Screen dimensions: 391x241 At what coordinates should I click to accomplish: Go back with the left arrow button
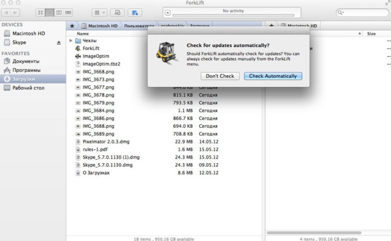coord(6,13)
